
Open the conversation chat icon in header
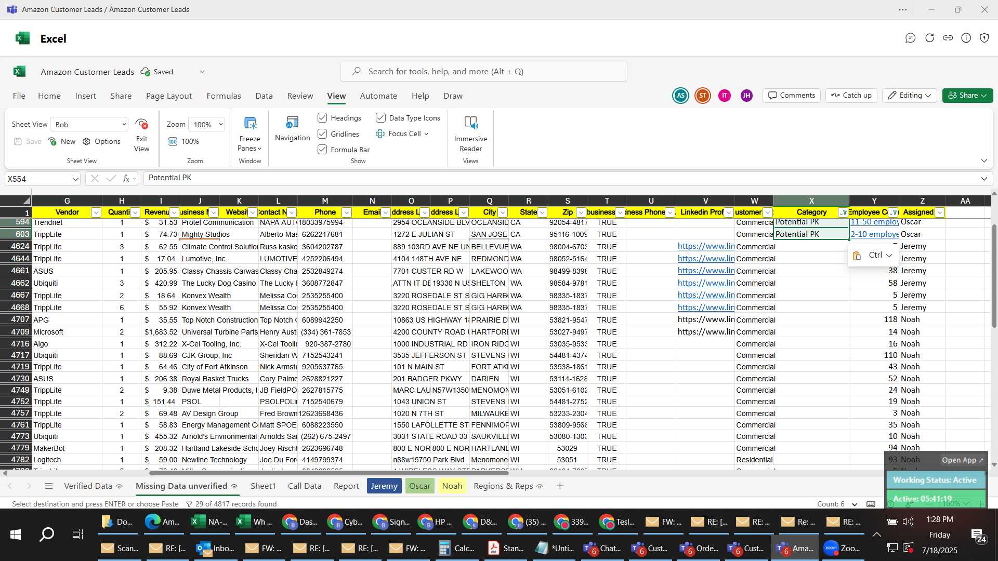910,38
